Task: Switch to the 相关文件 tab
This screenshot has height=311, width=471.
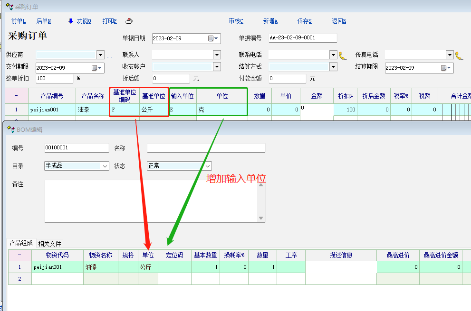Action: (x=49, y=244)
